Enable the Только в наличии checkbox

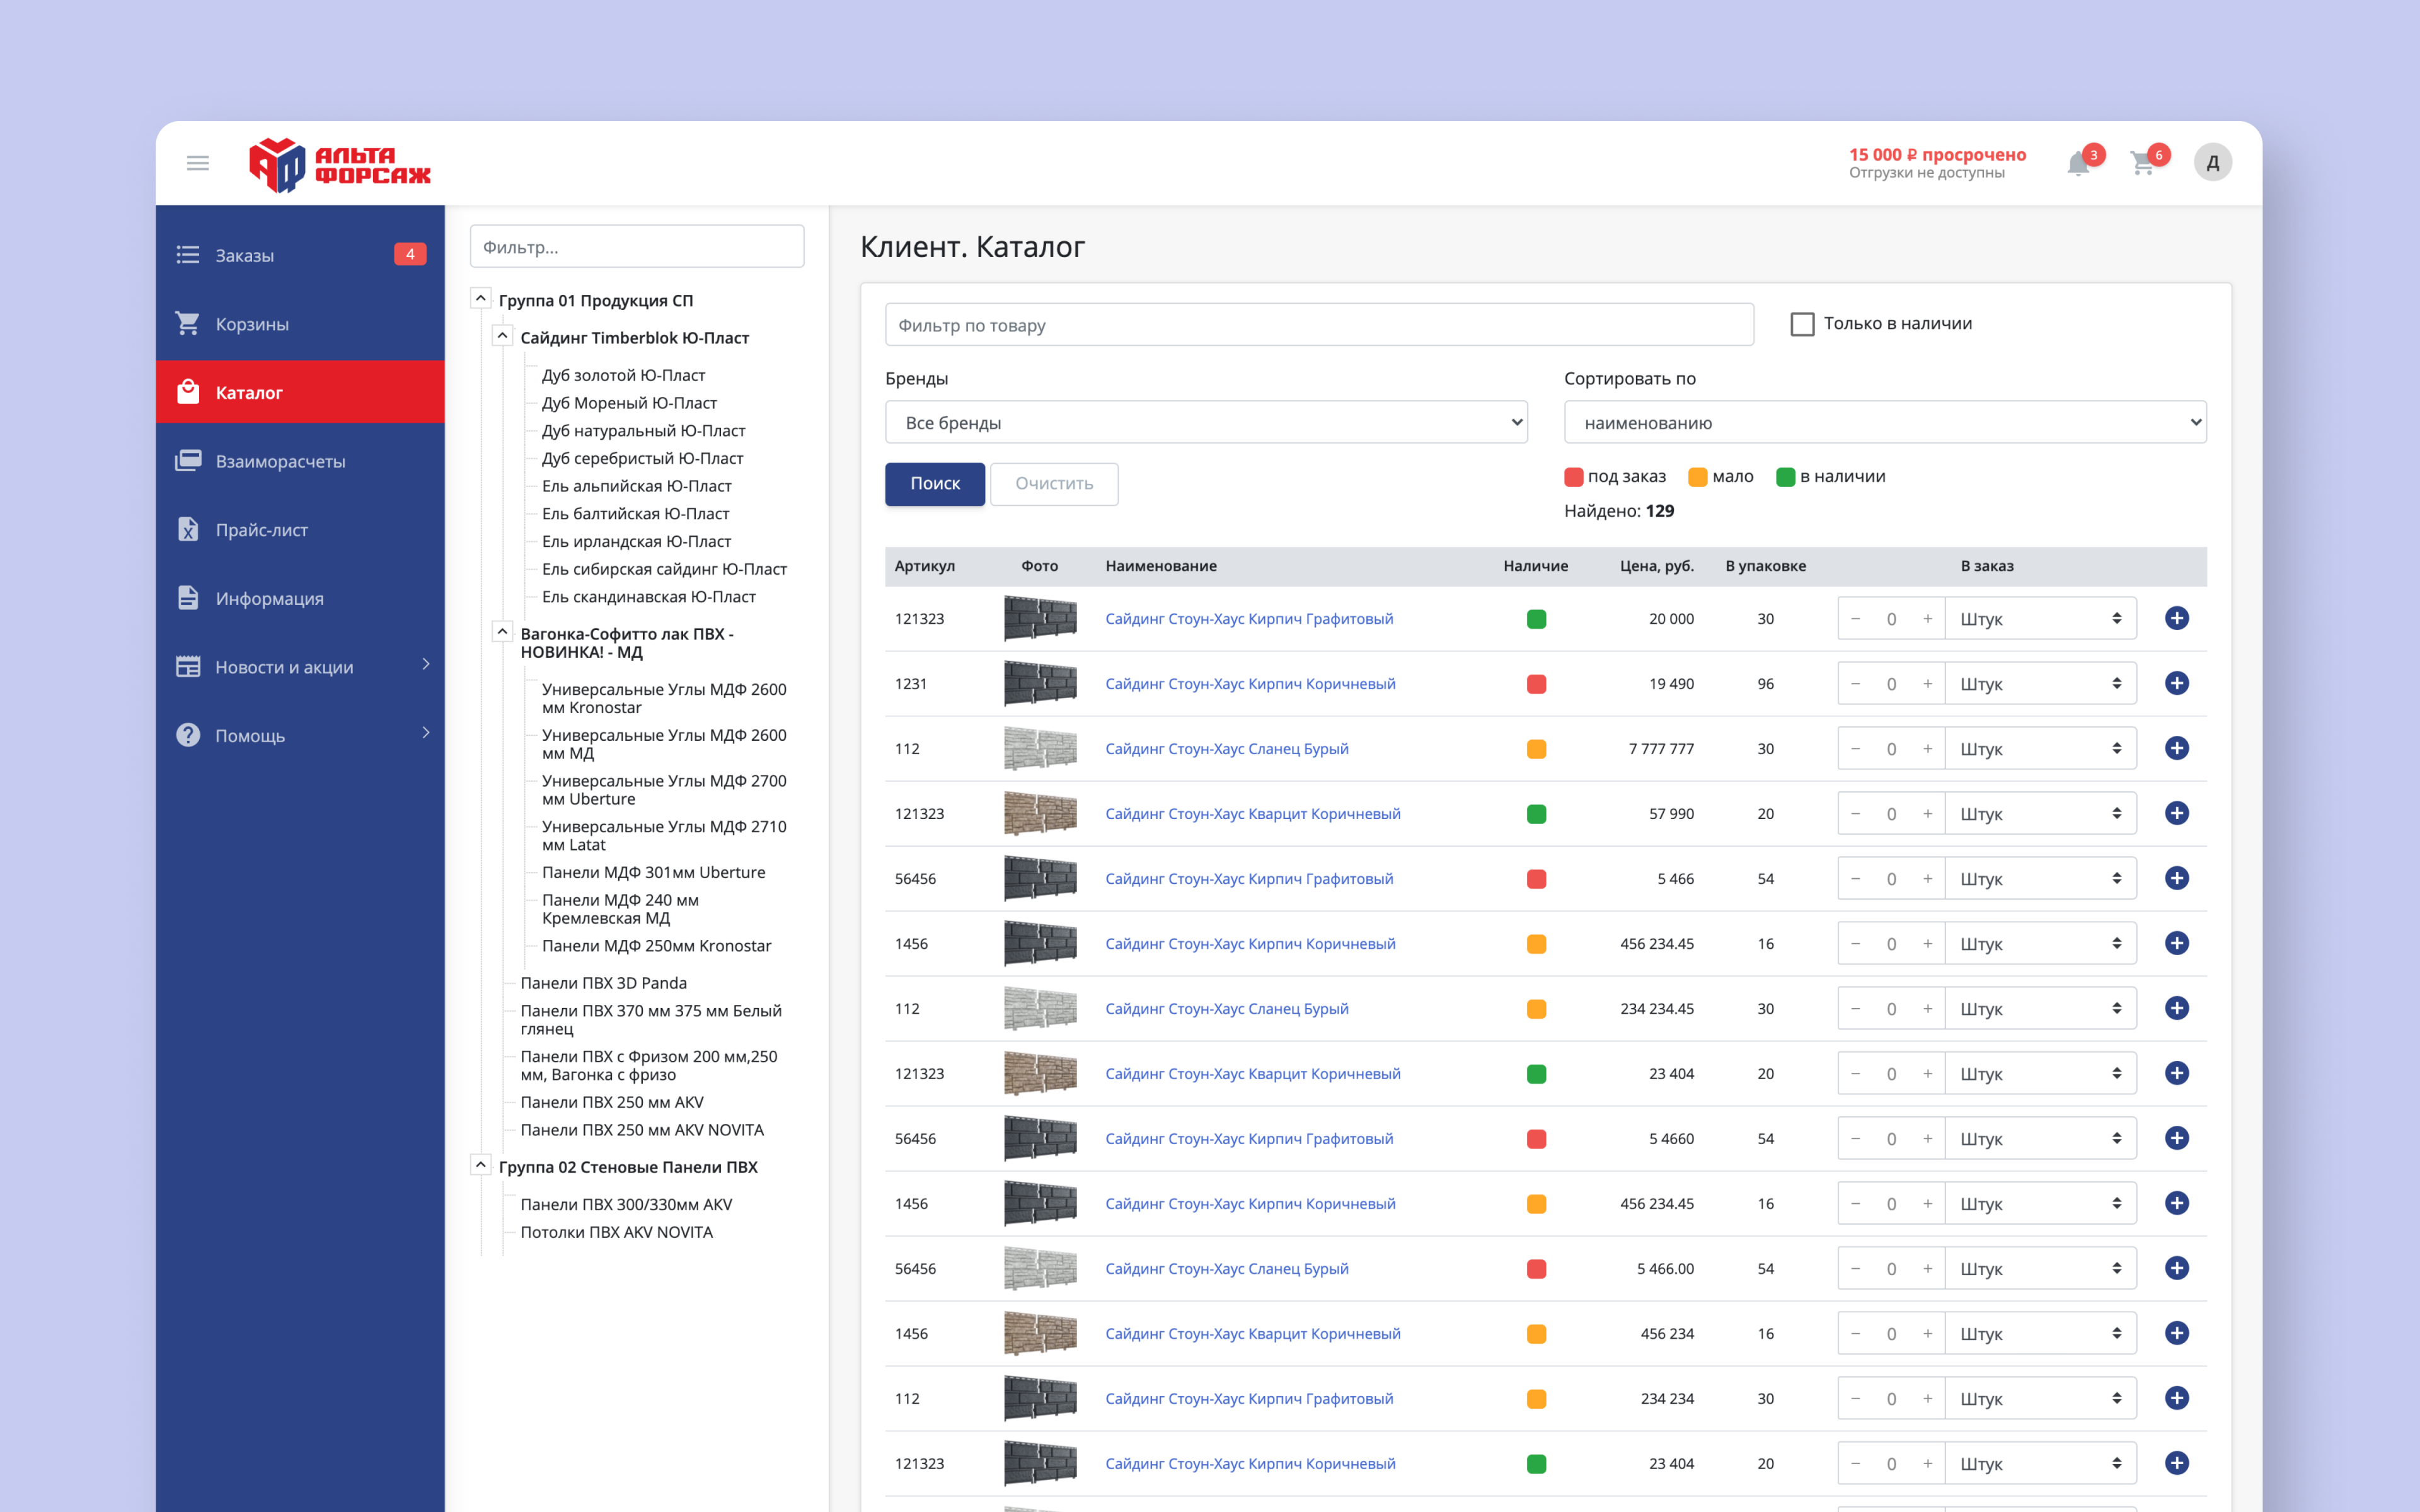pos(1802,324)
